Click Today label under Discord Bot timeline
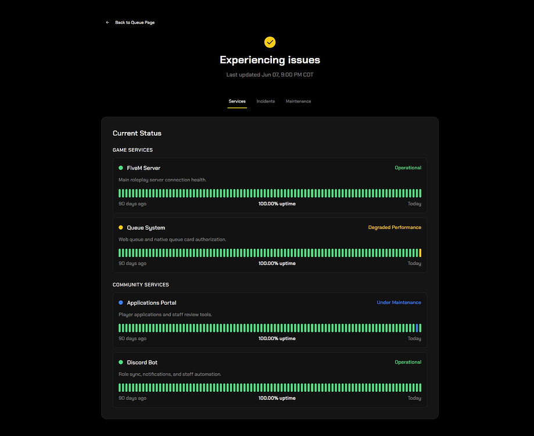Screen dimensions: 534x436 (414, 398)
